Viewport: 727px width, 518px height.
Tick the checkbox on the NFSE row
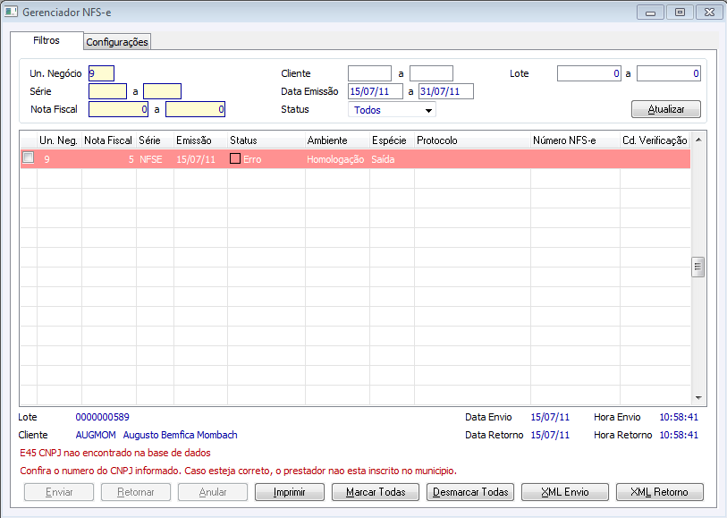click(x=29, y=157)
